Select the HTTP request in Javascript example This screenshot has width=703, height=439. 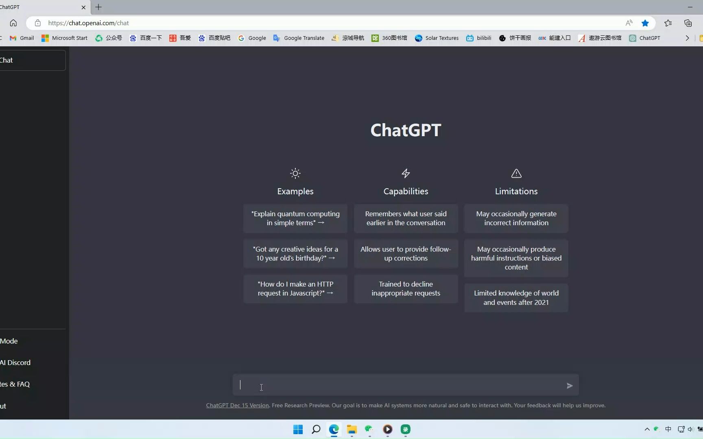(x=295, y=289)
